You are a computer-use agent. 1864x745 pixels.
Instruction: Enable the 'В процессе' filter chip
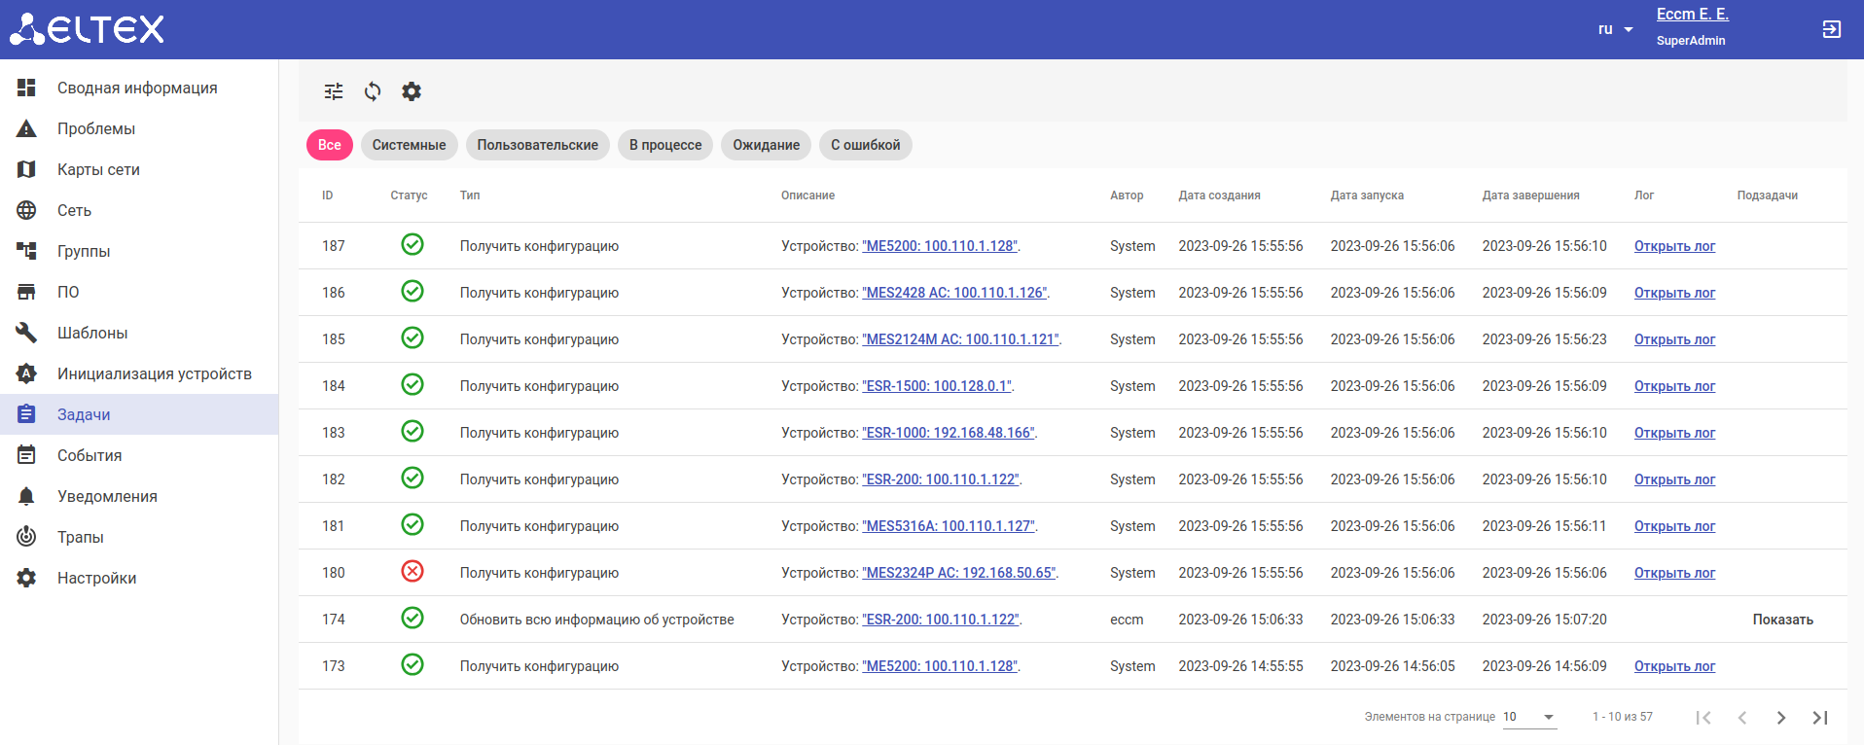click(x=665, y=145)
